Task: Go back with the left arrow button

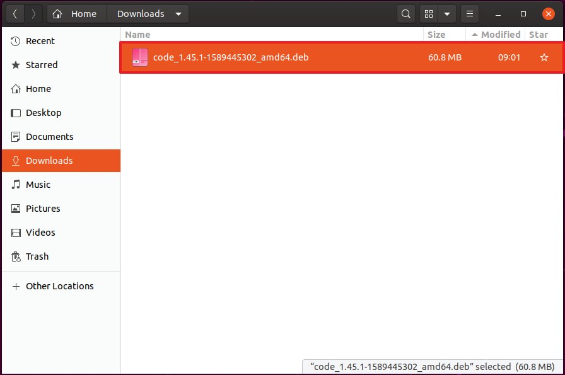Action: (x=15, y=14)
